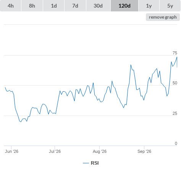The width and height of the screenshot is (181, 173).
Task: Click the remove graph button
Action: [x=163, y=17]
